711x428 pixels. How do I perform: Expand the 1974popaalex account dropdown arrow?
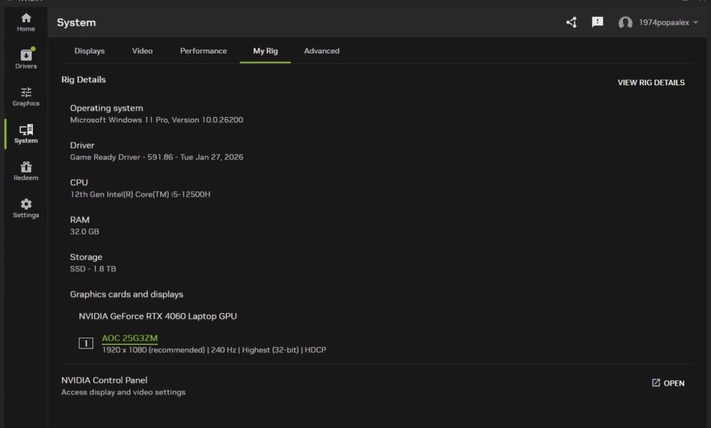click(695, 22)
